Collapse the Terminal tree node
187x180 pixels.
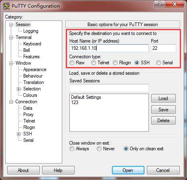pos(11,37)
